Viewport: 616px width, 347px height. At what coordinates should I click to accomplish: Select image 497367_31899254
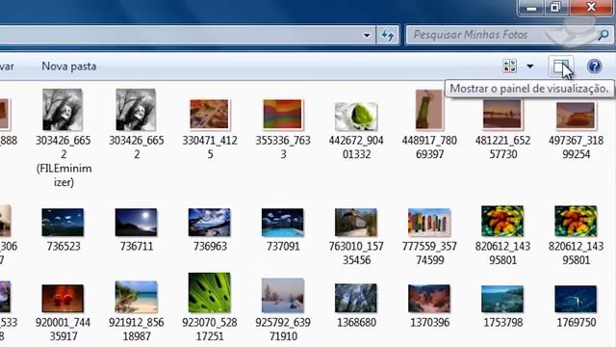(x=576, y=116)
